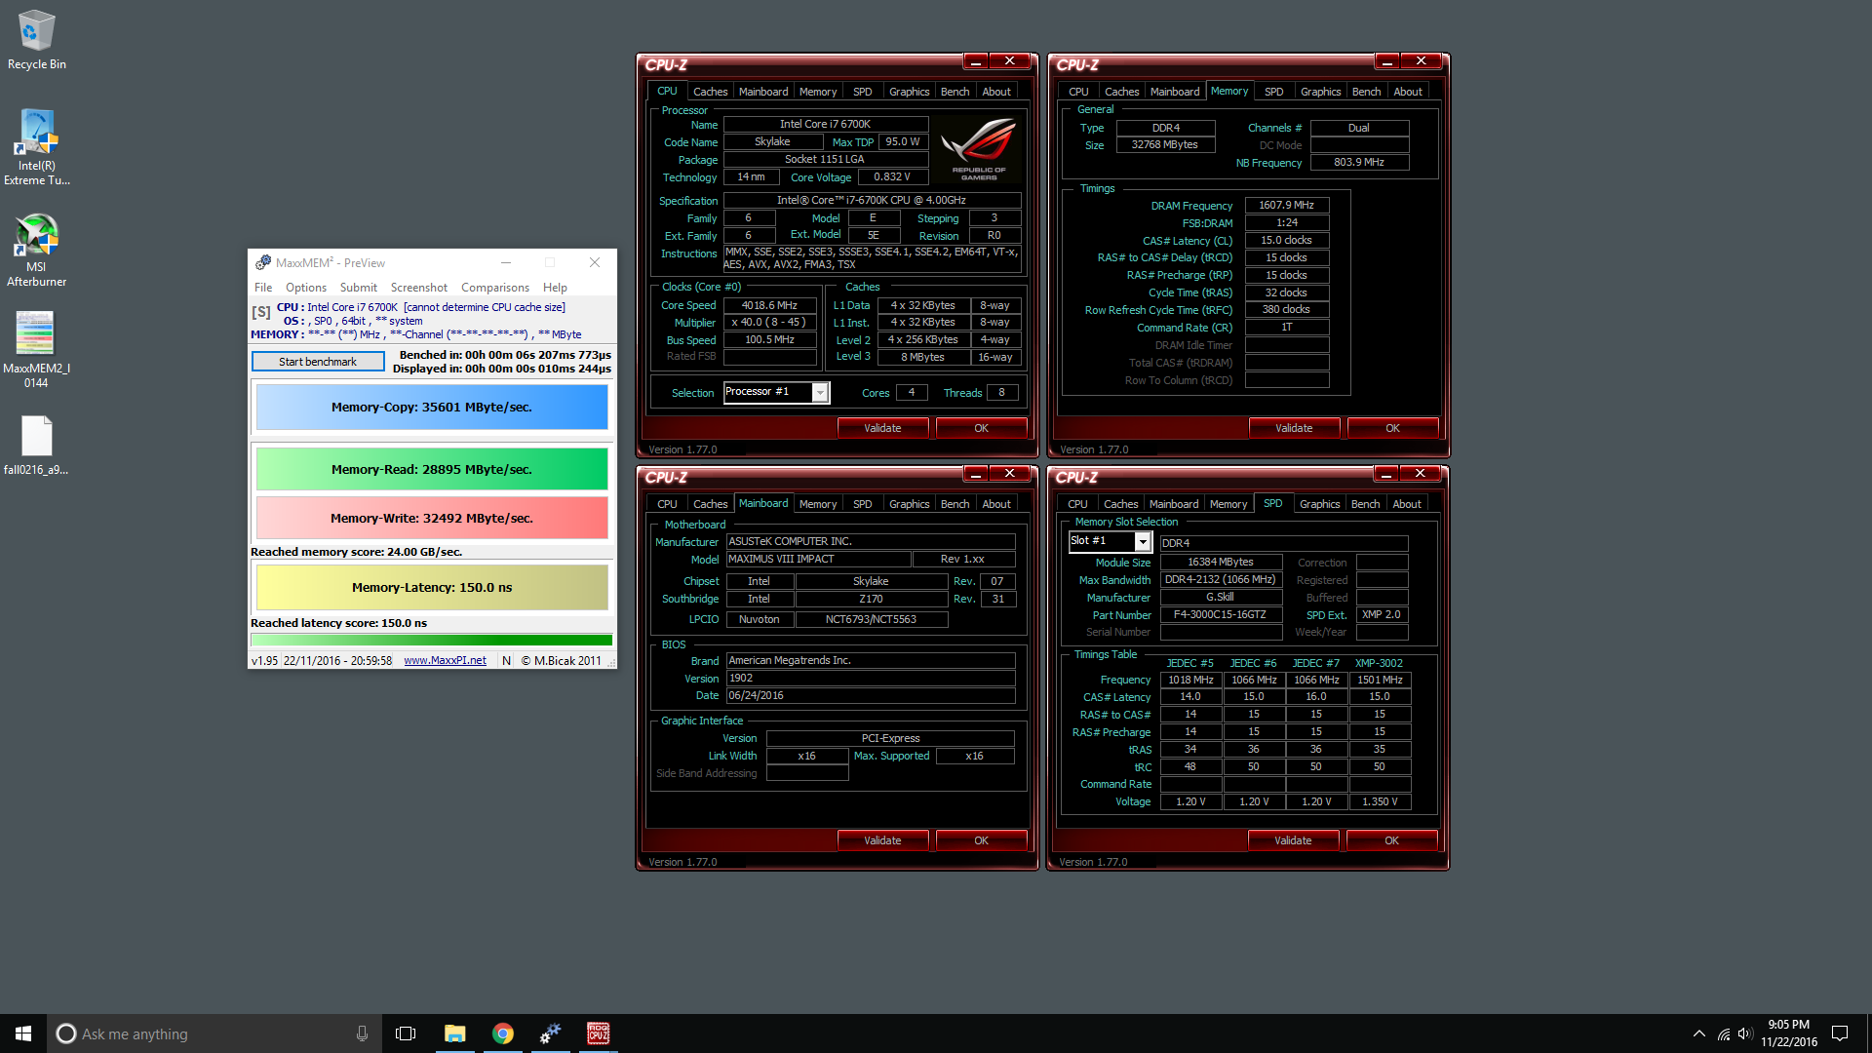The width and height of the screenshot is (1872, 1053).
Task: Click the Memory-Read result bar
Action: [x=432, y=469]
